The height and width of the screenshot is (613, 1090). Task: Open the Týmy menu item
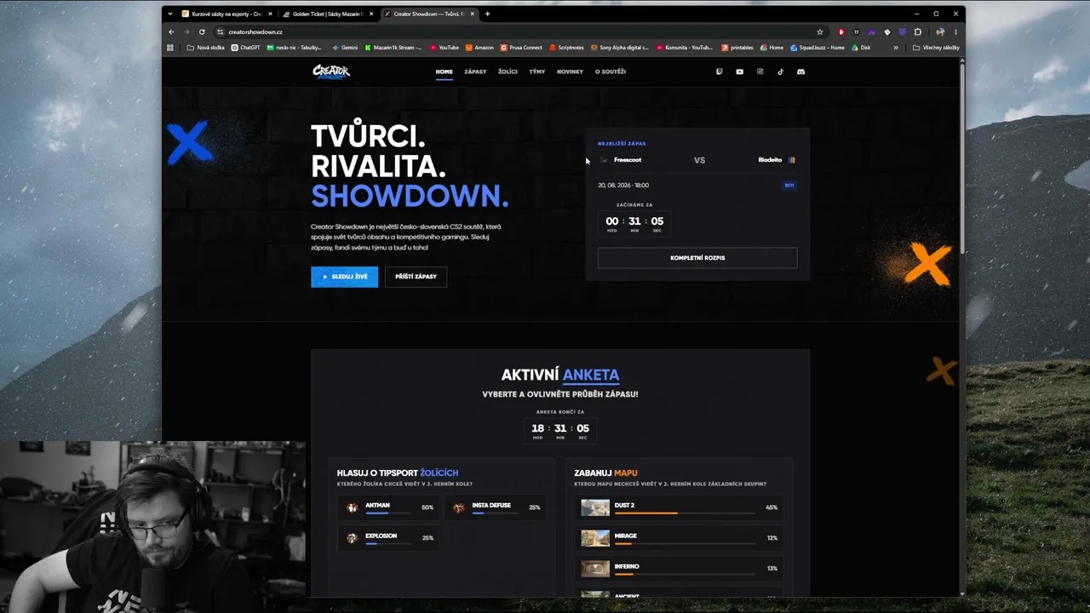pos(536,72)
